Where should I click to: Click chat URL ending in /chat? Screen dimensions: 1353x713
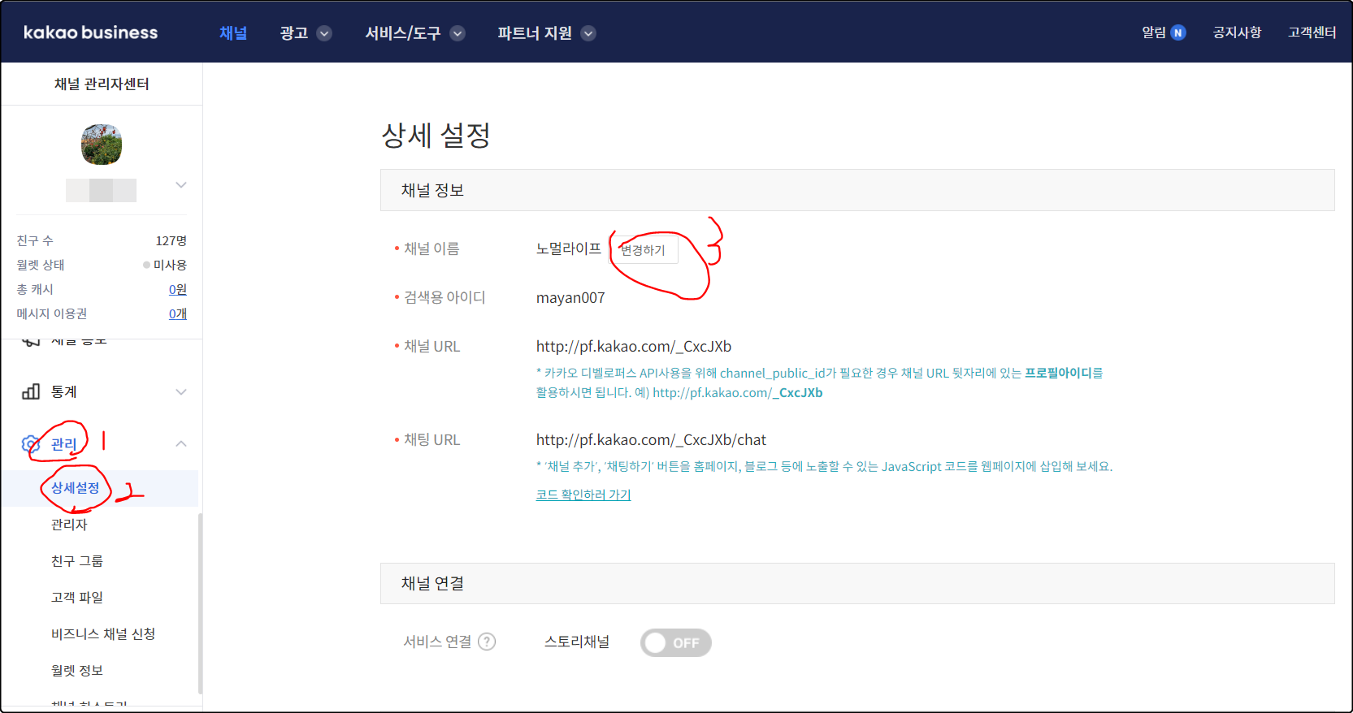pyautogui.click(x=651, y=439)
